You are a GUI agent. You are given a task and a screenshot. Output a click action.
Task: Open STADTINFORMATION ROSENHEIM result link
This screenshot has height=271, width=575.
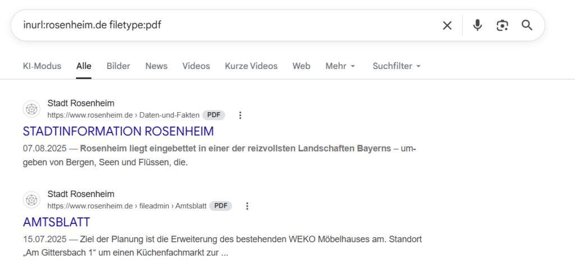(x=118, y=131)
